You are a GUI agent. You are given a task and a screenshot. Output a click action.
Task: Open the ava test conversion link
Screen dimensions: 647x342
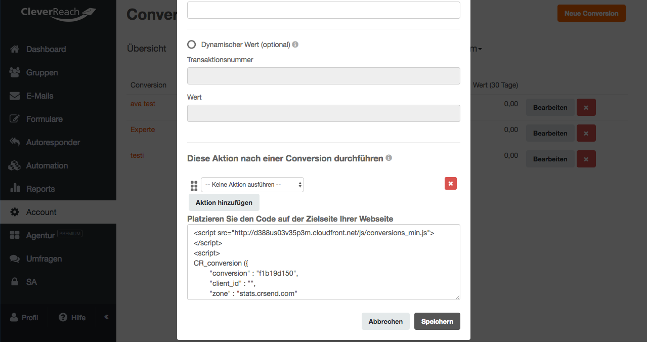(143, 104)
